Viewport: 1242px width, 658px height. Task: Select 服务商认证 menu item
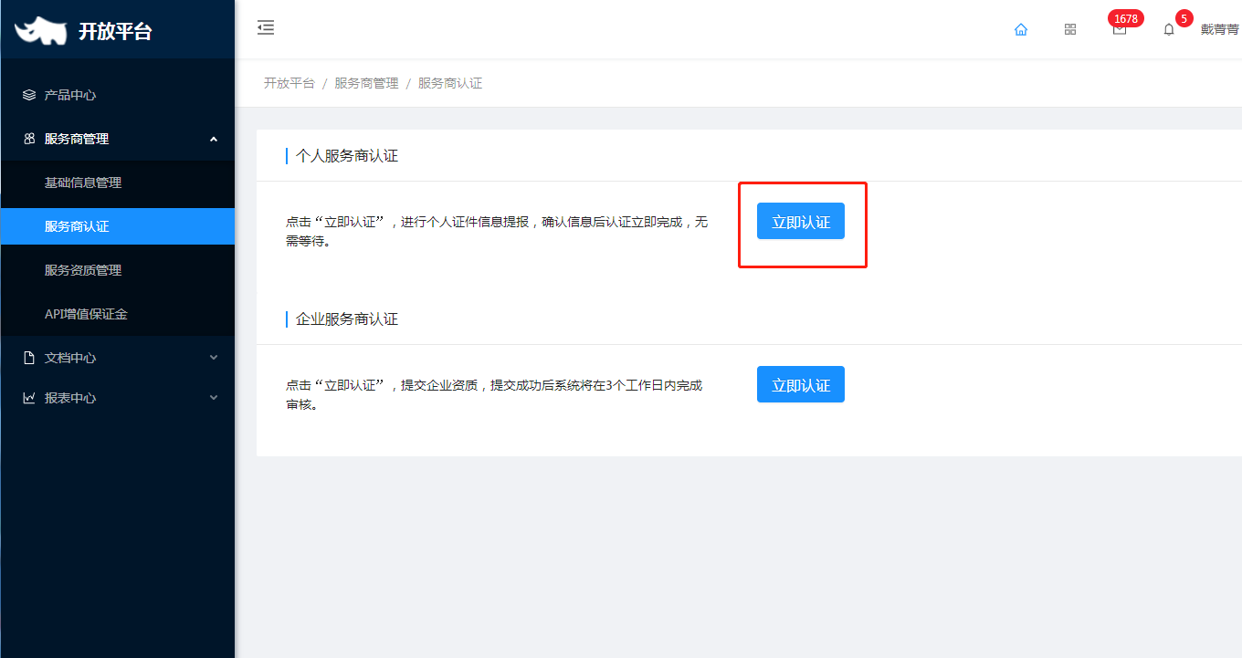pyautogui.click(x=117, y=226)
